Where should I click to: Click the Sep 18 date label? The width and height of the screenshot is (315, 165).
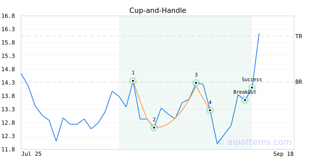283,154
